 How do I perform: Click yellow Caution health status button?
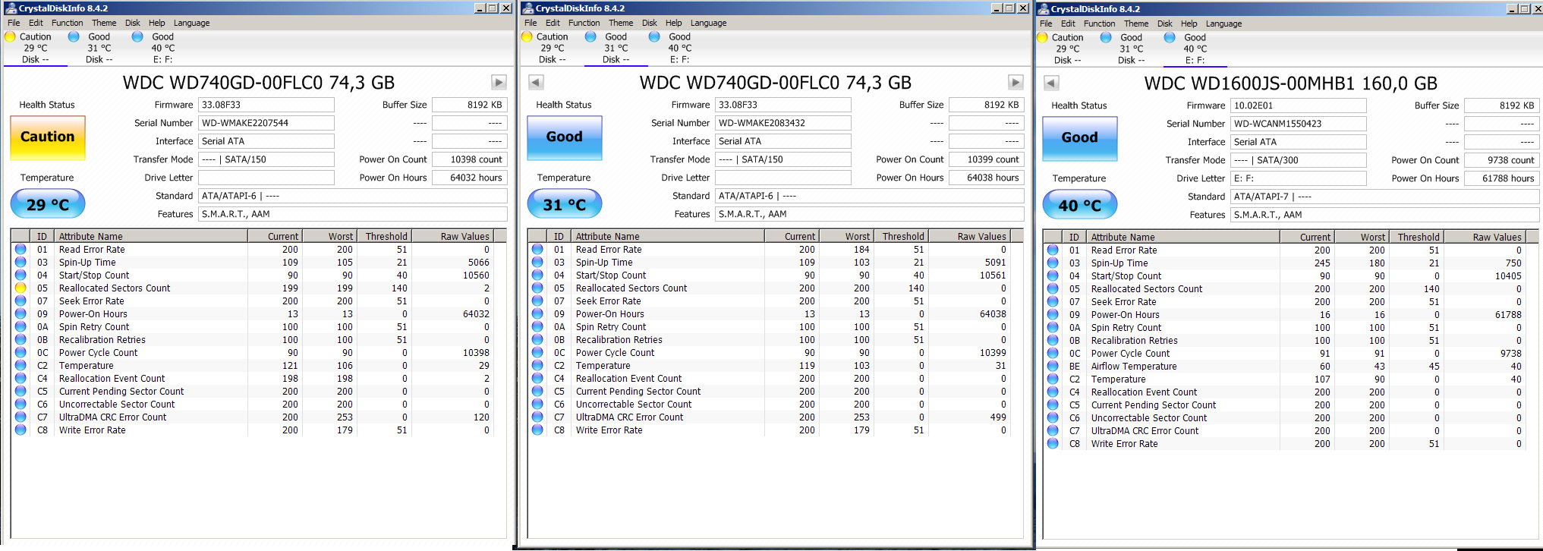click(48, 137)
